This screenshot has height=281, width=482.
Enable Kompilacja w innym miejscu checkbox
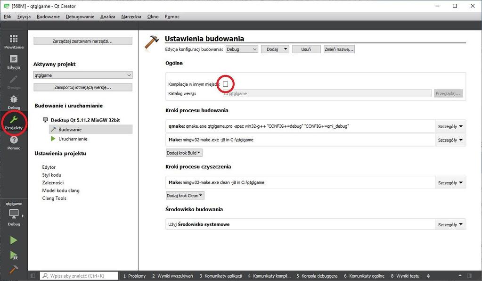click(x=226, y=84)
